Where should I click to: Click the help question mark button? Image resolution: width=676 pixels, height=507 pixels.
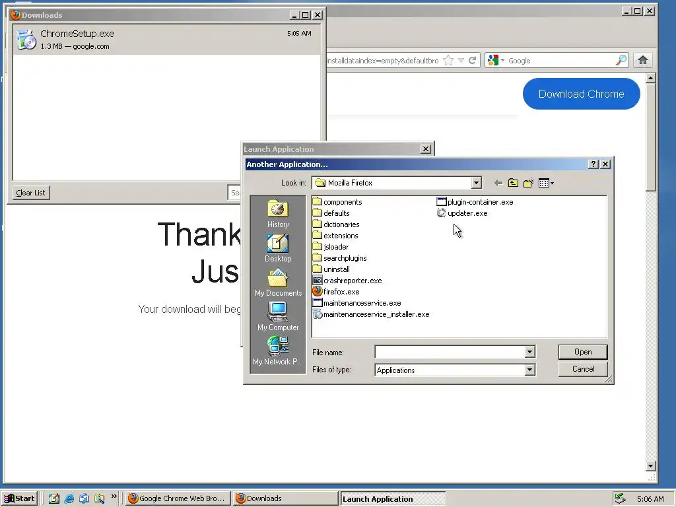click(x=593, y=164)
